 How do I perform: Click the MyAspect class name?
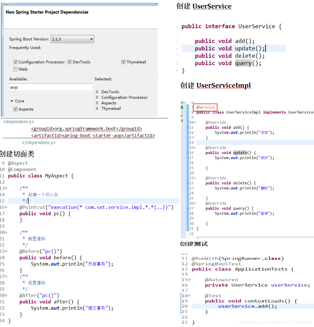tap(56, 176)
